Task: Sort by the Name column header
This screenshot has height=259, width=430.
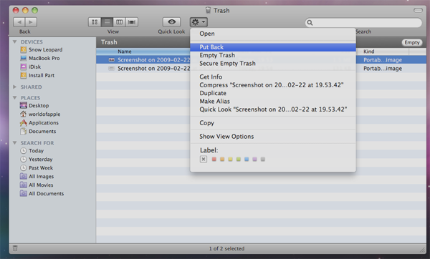Action: (143, 52)
